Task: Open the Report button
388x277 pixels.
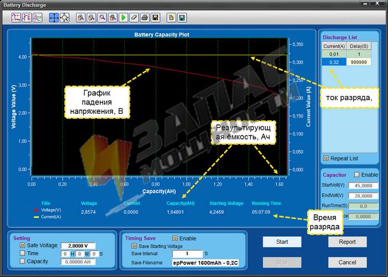Action: pyautogui.click(x=346, y=242)
